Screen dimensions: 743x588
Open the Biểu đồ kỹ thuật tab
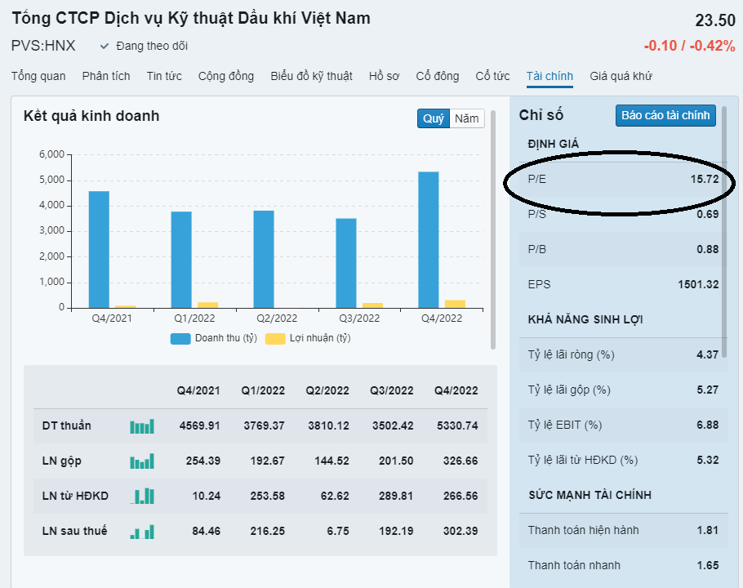311,76
